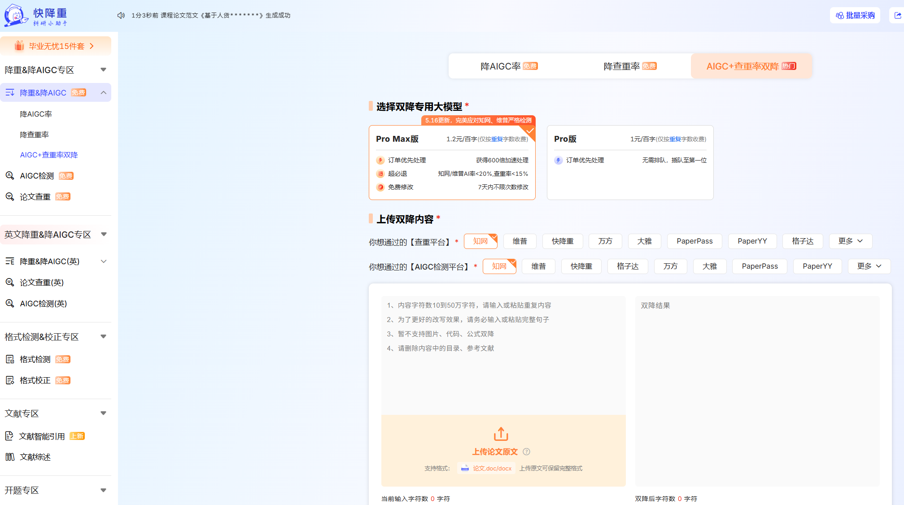Collapse the 格式检测&校正专区 section

[x=104, y=336]
